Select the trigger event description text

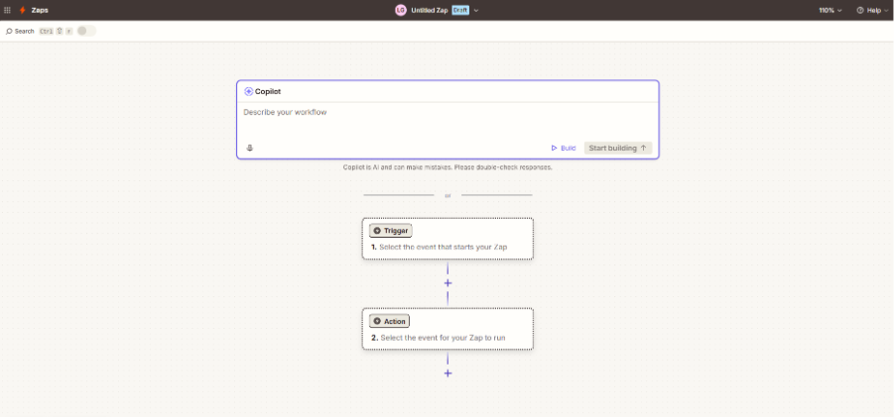(443, 247)
